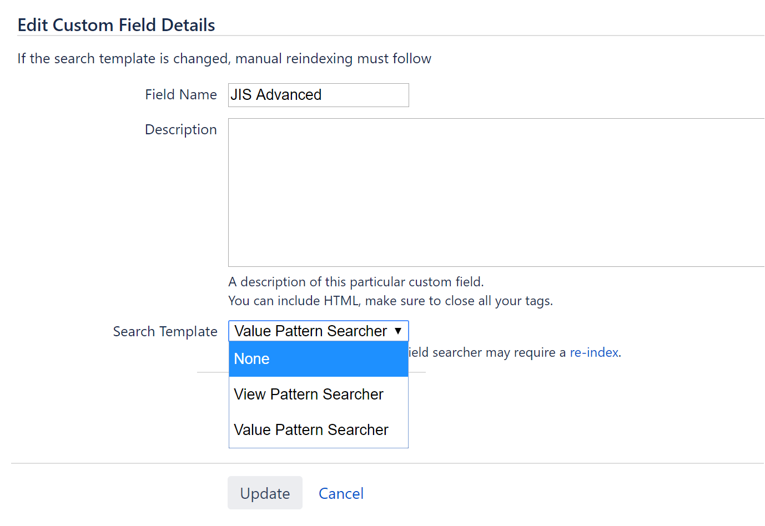765x526 pixels.
Task: Click the Field Name label
Action: pyautogui.click(x=180, y=94)
